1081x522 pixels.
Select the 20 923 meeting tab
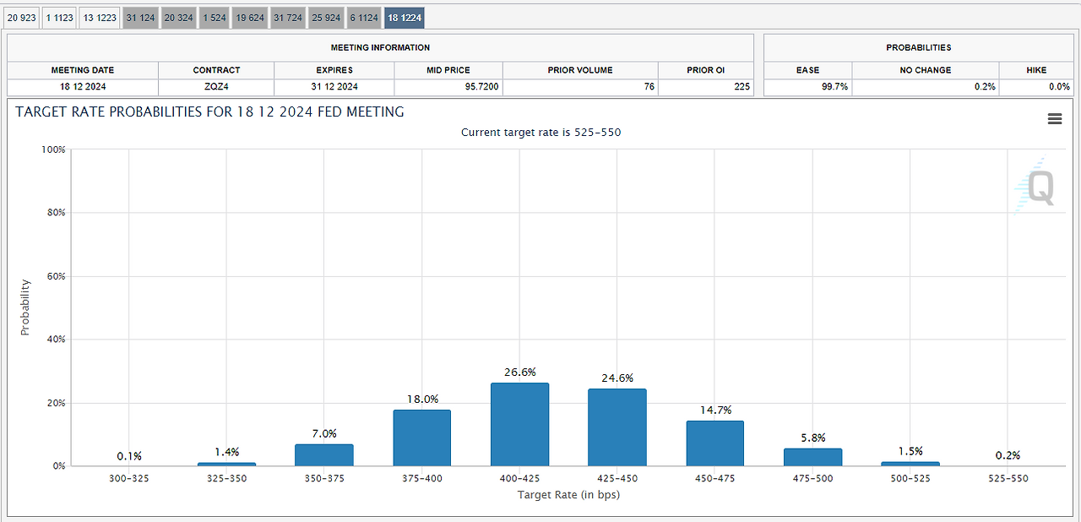(22, 18)
